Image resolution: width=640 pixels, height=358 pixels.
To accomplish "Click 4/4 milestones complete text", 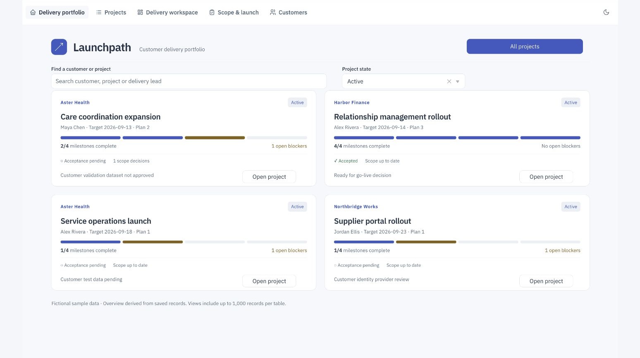I will click(362, 146).
